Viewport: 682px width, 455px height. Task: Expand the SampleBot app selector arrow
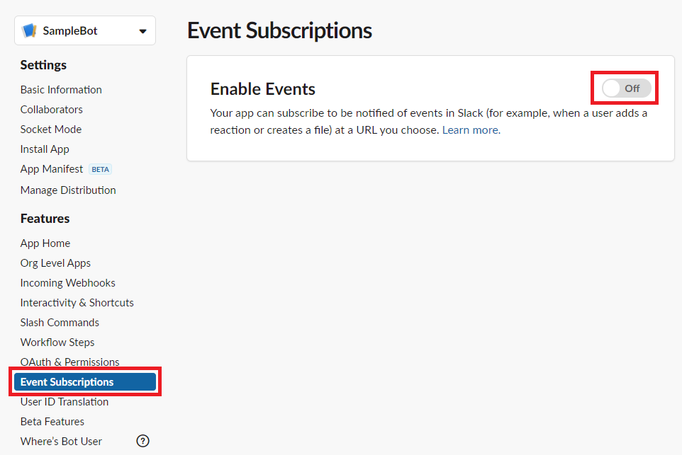pyautogui.click(x=142, y=31)
